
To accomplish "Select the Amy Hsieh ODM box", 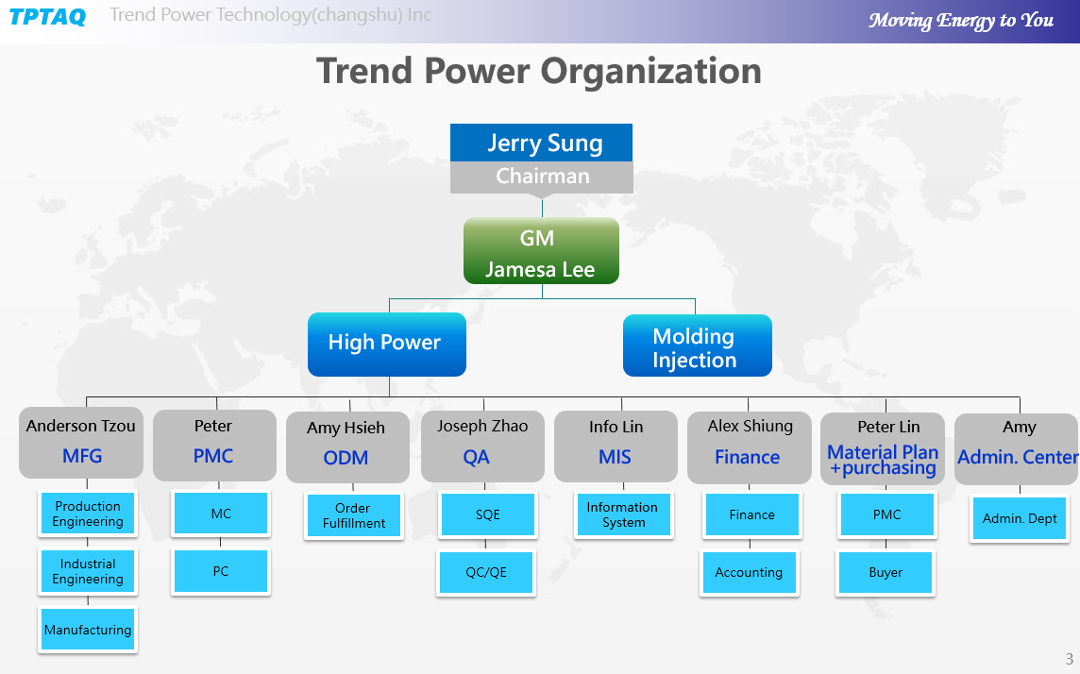I will (347, 447).
